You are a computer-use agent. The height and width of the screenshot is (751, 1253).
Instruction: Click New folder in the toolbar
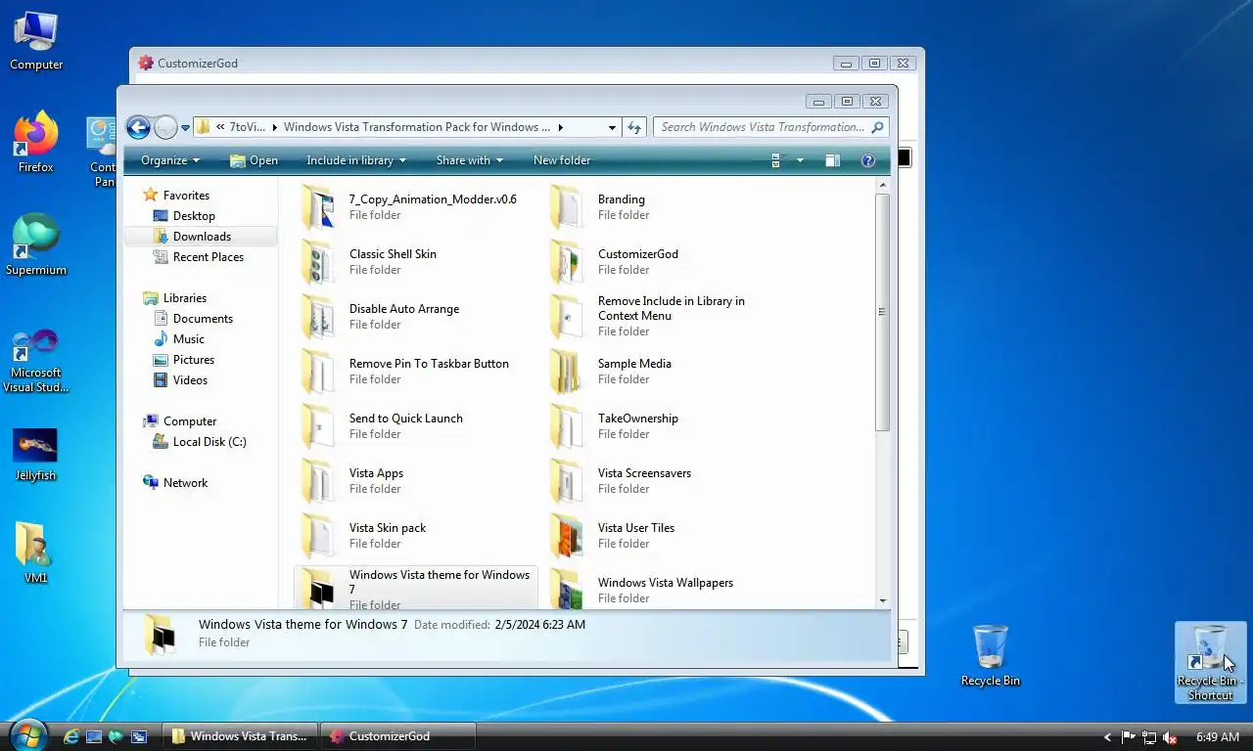562,160
